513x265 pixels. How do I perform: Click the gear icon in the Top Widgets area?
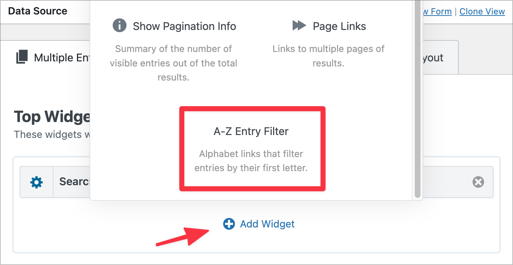(x=36, y=182)
